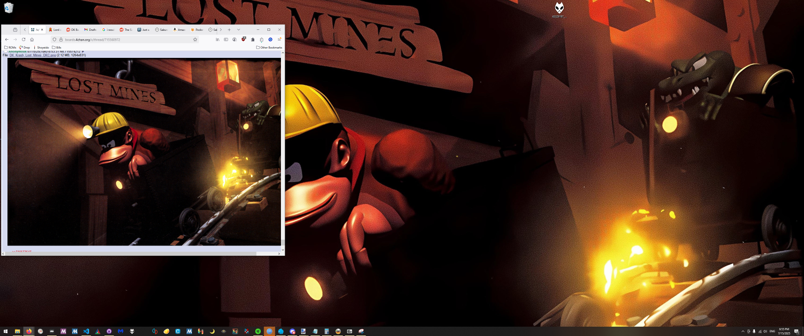
Task: Open the clock and calendar flyout
Action: (x=784, y=331)
